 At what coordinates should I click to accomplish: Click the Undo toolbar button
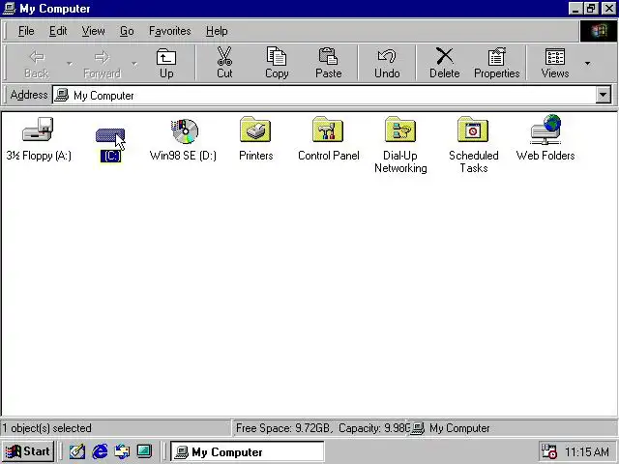click(x=387, y=63)
